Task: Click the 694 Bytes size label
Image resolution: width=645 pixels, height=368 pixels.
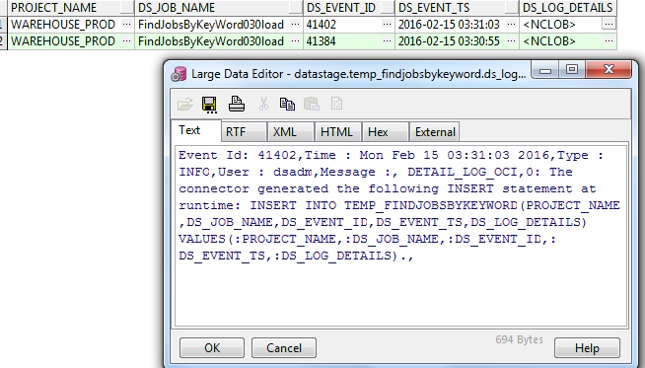Action: click(x=519, y=339)
